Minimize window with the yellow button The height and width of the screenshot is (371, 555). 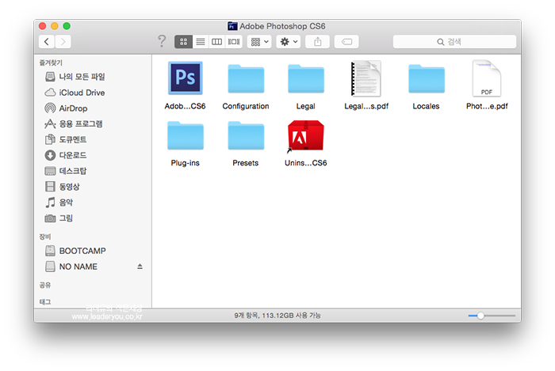[x=55, y=26]
